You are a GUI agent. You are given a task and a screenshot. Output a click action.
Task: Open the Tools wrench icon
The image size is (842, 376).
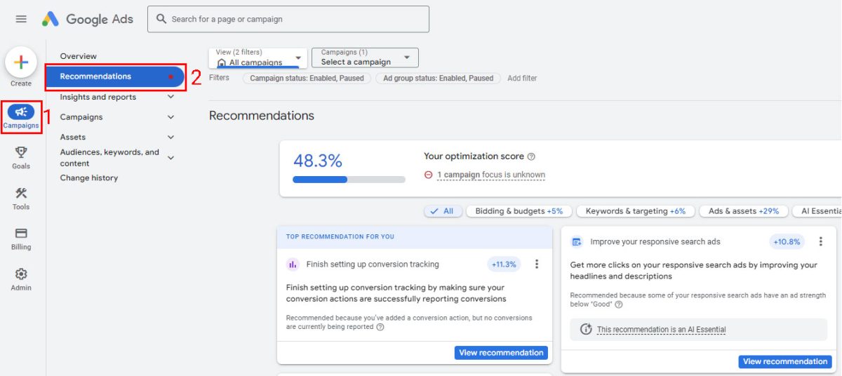[21, 193]
